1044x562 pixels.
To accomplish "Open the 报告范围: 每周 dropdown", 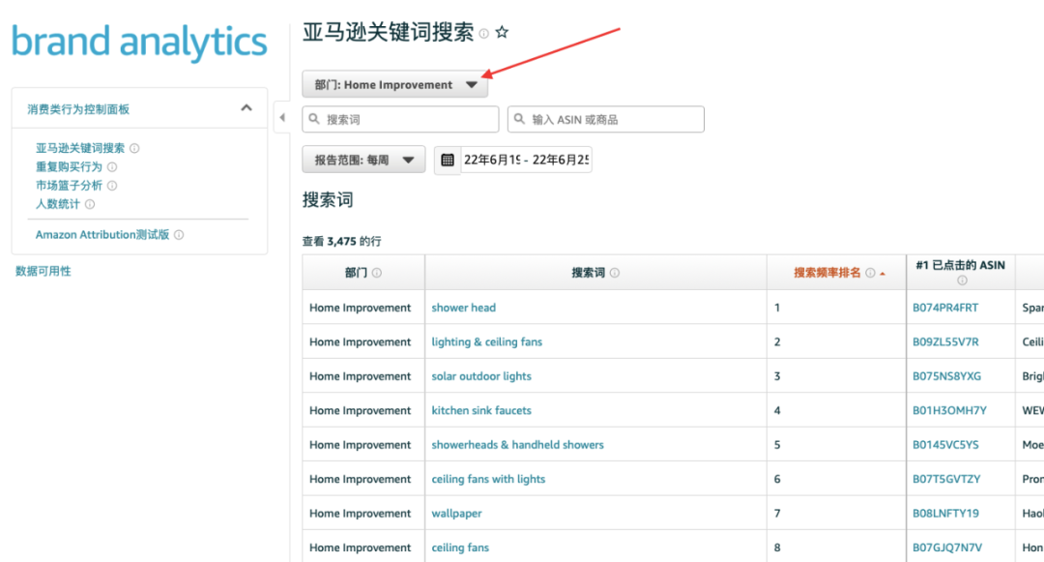I will 363,160.
